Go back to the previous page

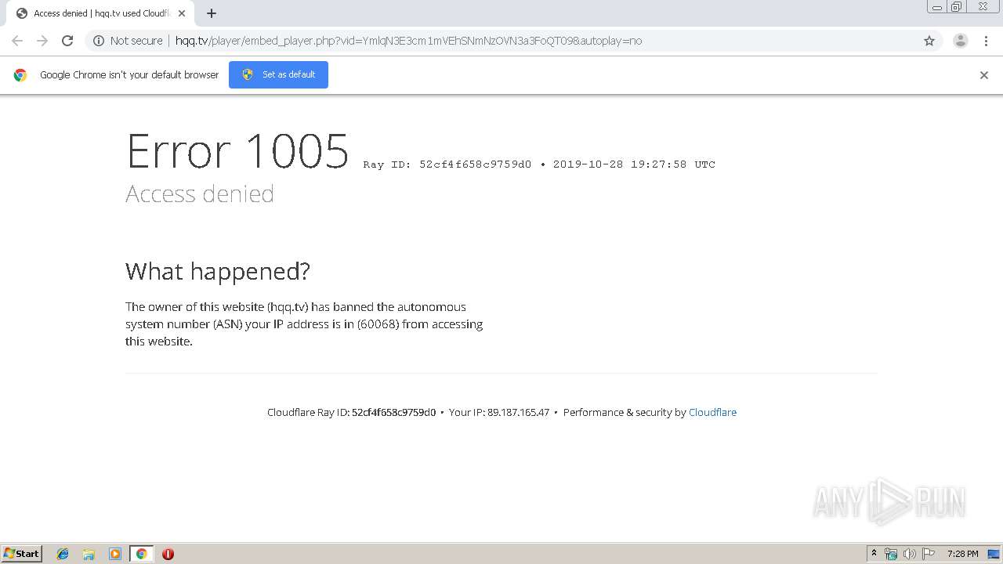17,41
